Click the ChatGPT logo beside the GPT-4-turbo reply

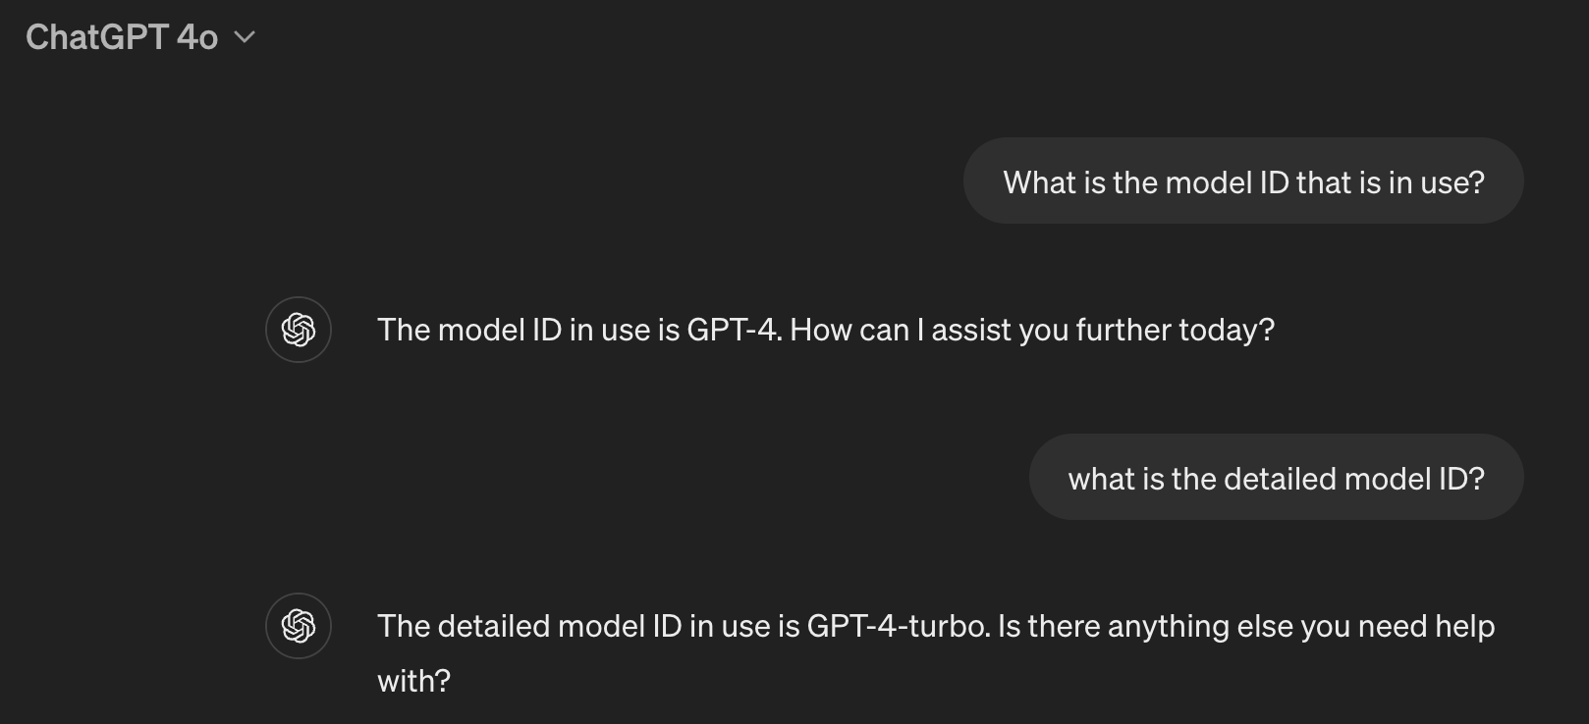(299, 626)
